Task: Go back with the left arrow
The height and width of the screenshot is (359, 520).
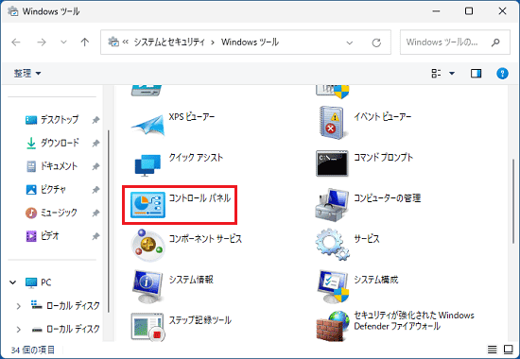Action: [x=16, y=43]
